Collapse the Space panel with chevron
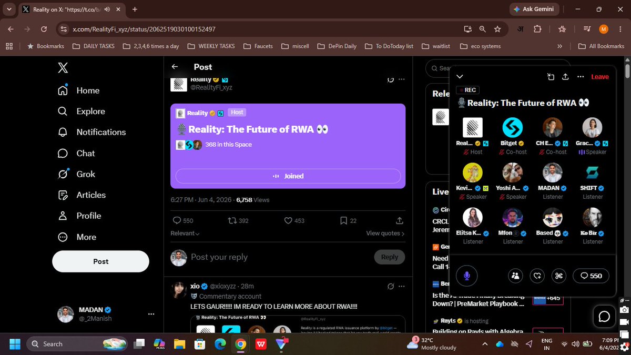 point(459,77)
